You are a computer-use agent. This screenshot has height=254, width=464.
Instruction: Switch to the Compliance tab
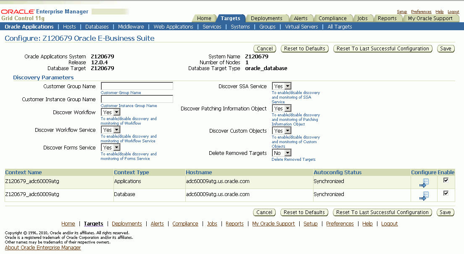332,18
